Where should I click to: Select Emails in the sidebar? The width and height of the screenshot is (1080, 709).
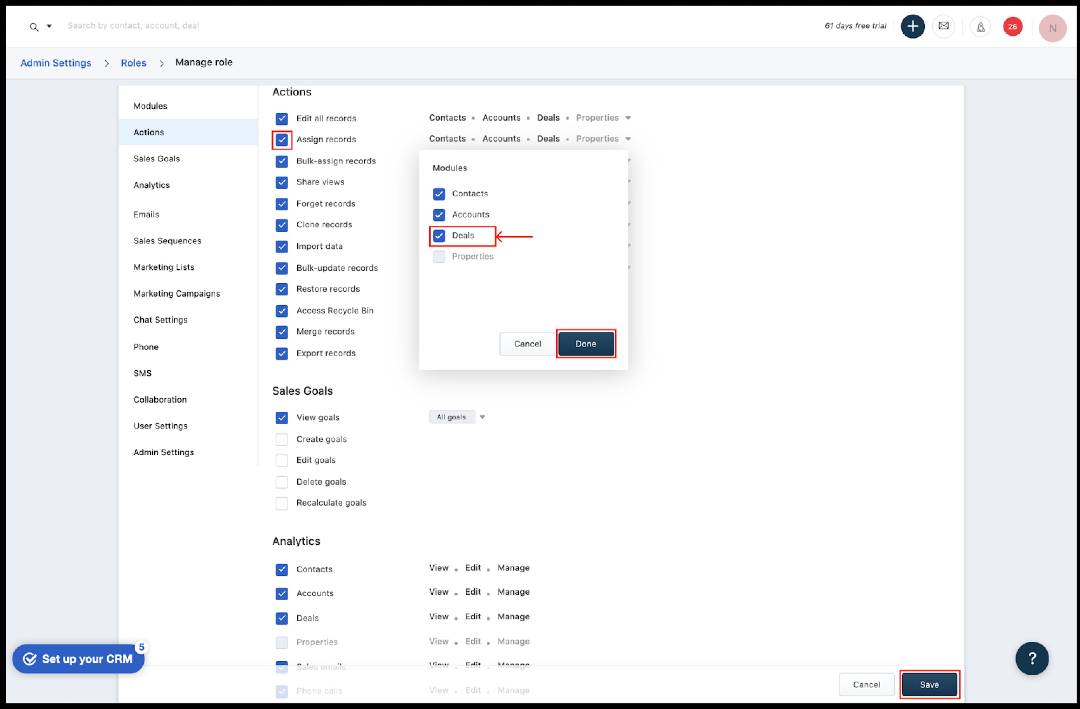tap(188, 214)
